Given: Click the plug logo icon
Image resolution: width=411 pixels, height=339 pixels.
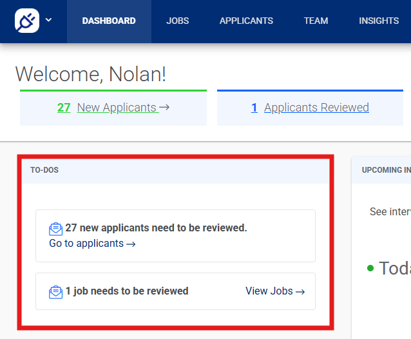Looking at the screenshot, I should (27, 21).
